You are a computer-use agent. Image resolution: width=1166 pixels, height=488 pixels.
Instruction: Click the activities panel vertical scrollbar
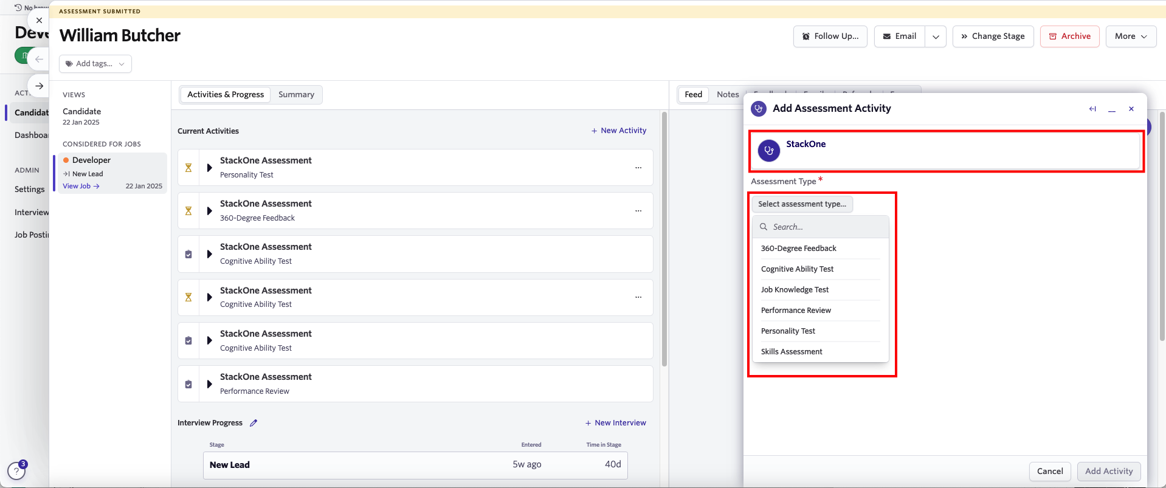click(664, 239)
